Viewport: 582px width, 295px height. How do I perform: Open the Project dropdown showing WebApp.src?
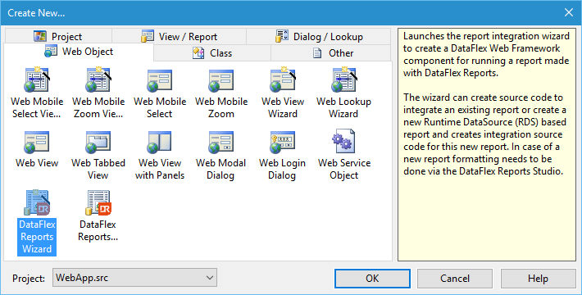134,278
